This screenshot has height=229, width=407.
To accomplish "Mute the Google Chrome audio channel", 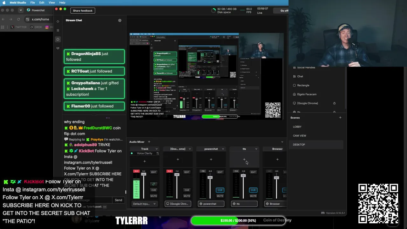I will (187, 196).
